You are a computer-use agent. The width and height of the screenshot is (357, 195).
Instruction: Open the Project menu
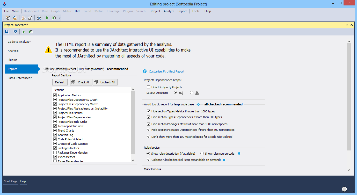click(155, 11)
